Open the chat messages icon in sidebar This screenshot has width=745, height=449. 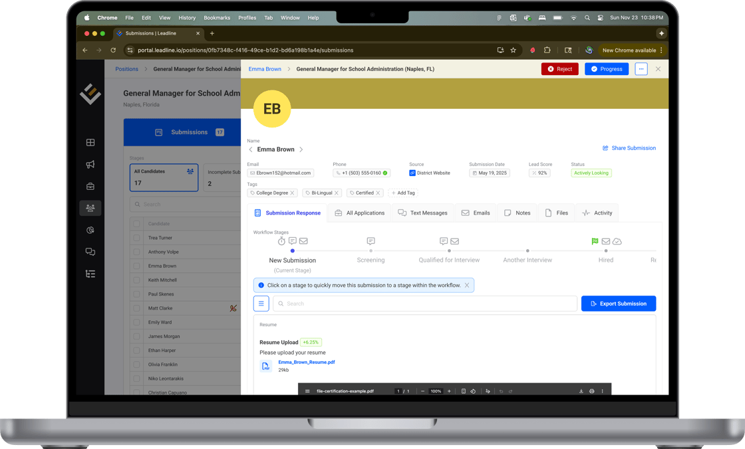click(90, 252)
